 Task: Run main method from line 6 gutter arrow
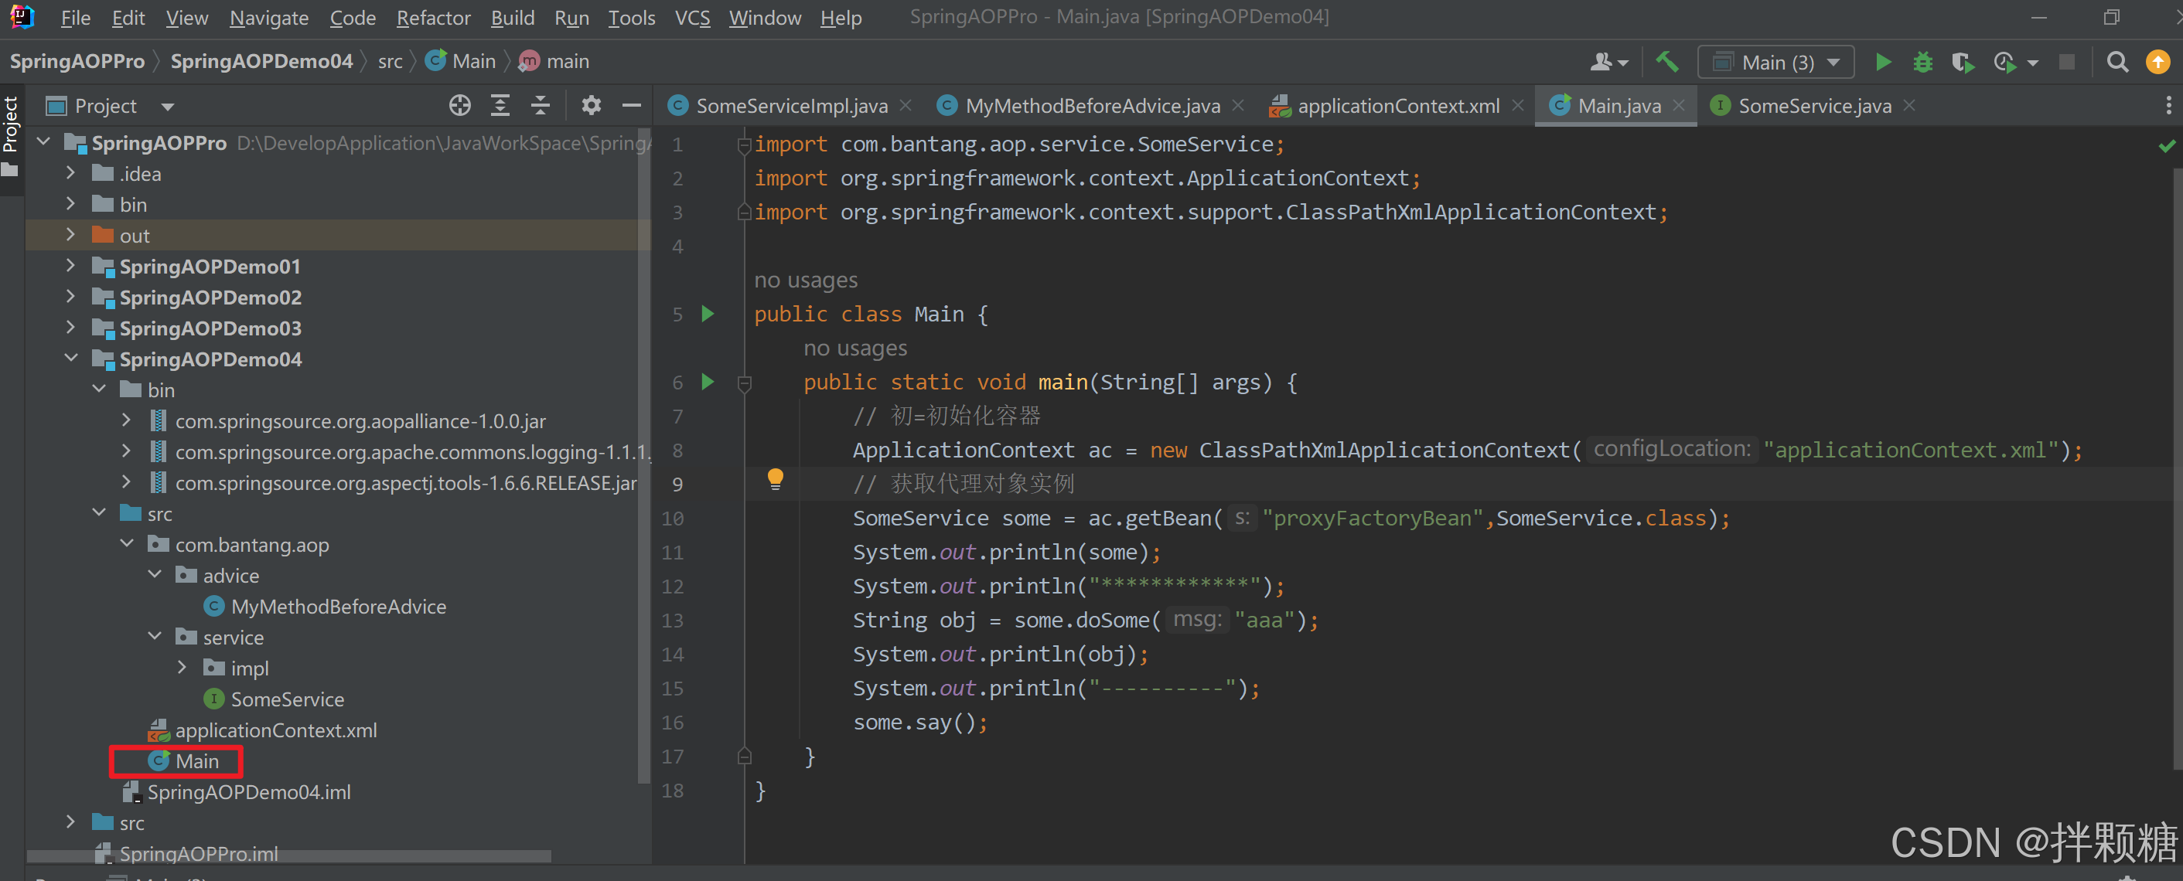708,382
